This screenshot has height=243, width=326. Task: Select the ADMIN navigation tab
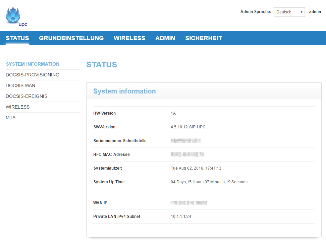(x=165, y=38)
